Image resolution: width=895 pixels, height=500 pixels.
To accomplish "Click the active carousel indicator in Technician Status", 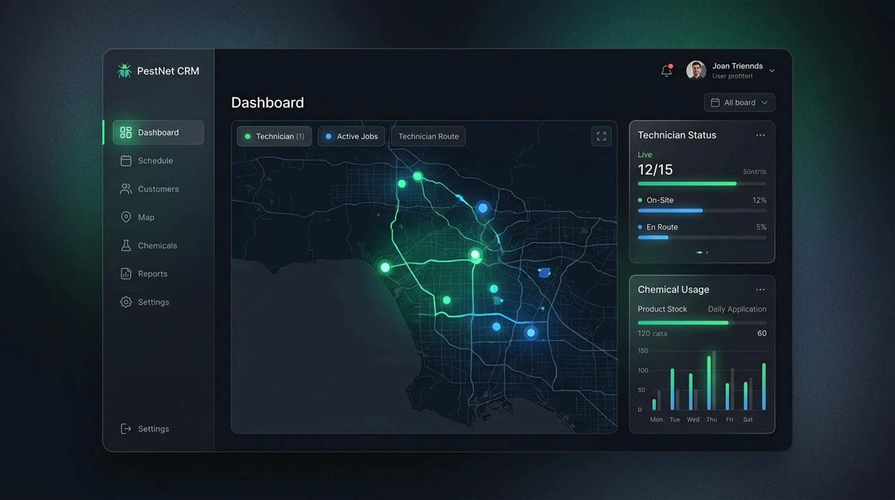I will coord(699,252).
